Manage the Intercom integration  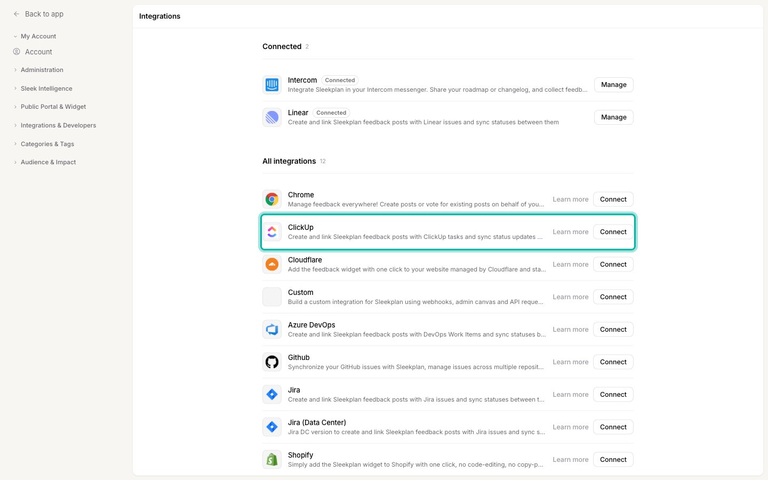pos(614,85)
